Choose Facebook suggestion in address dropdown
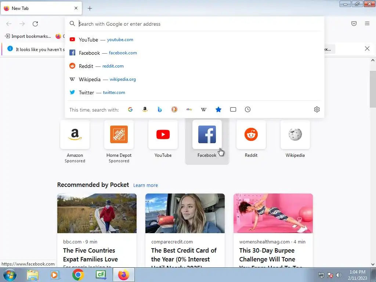Viewport: 376px width, 282px height. (195, 53)
